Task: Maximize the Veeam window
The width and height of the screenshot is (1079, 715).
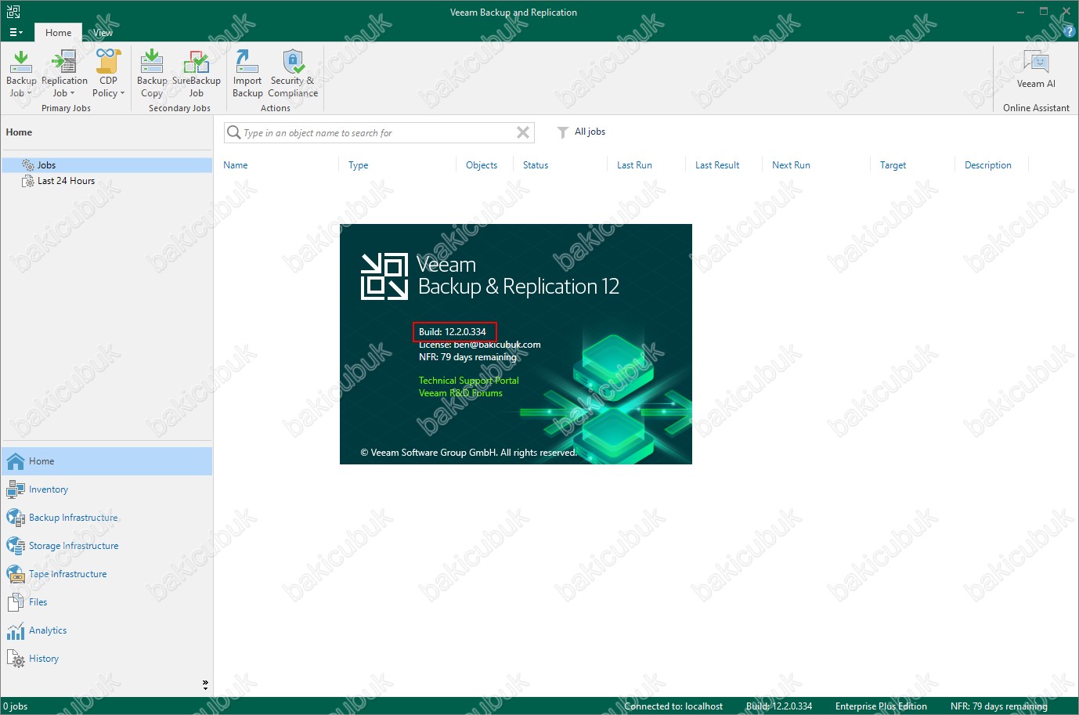Action: click(1044, 12)
